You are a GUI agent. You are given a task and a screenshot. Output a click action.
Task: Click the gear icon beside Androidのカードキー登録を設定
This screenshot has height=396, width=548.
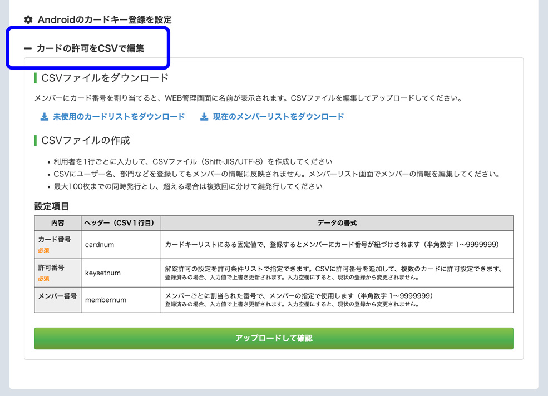[x=28, y=19]
